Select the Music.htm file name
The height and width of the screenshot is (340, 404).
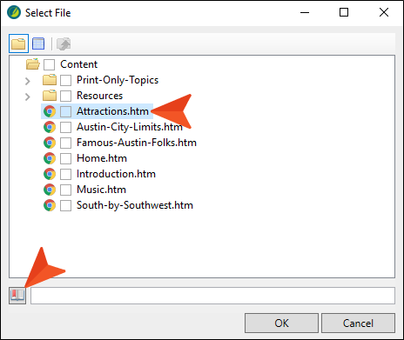102,190
